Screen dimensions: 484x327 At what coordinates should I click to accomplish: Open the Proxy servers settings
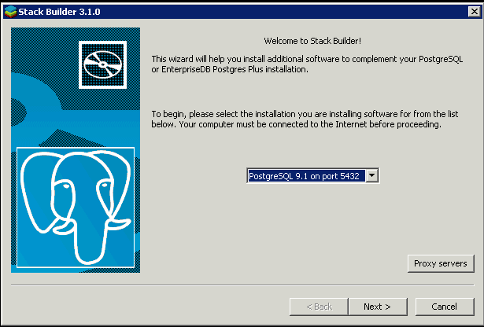click(x=441, y=263)
